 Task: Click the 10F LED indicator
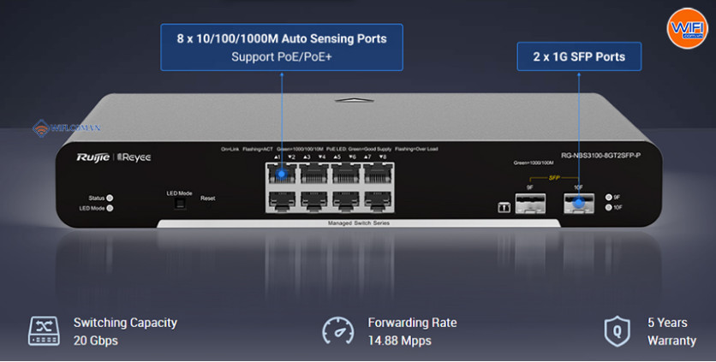(x=608, y=207)
